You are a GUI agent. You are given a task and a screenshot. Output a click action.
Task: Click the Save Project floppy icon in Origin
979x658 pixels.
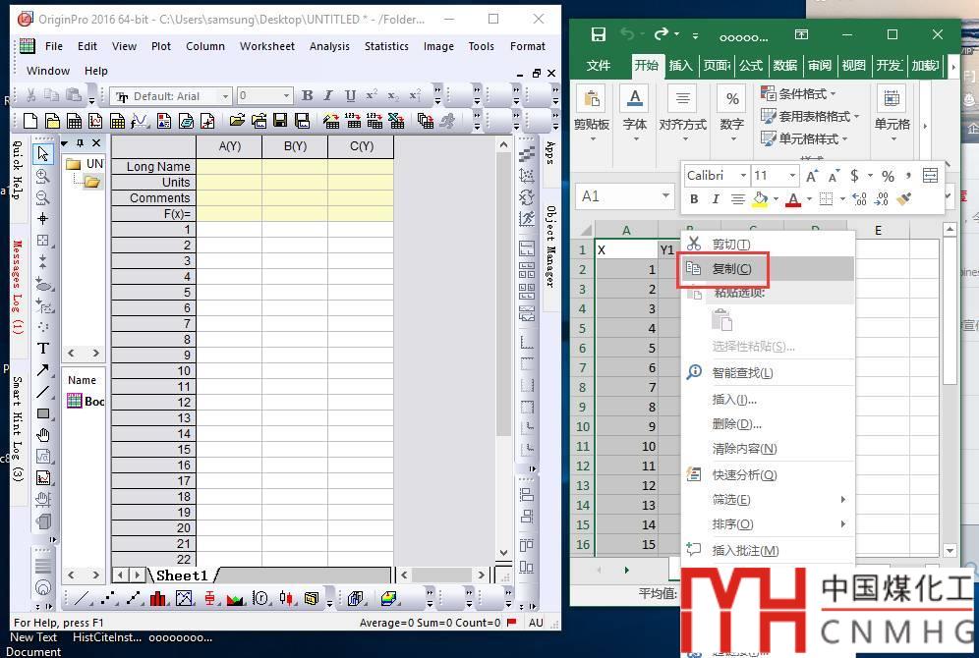(280, 121)
